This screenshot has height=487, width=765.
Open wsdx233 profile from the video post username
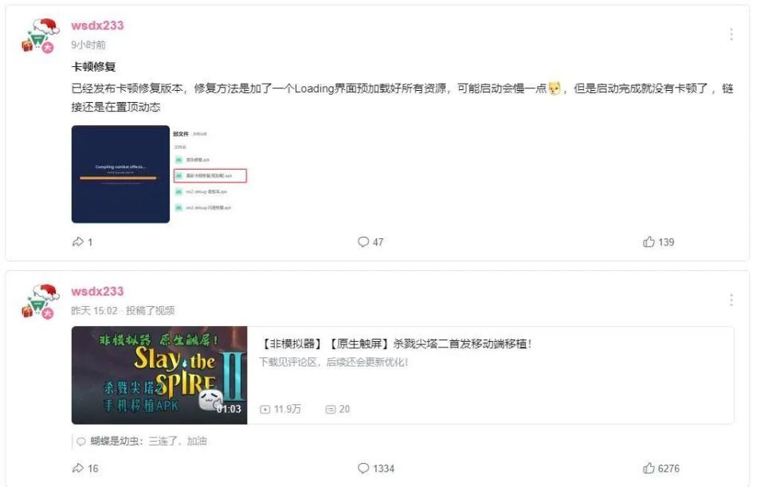coord(97,291)
